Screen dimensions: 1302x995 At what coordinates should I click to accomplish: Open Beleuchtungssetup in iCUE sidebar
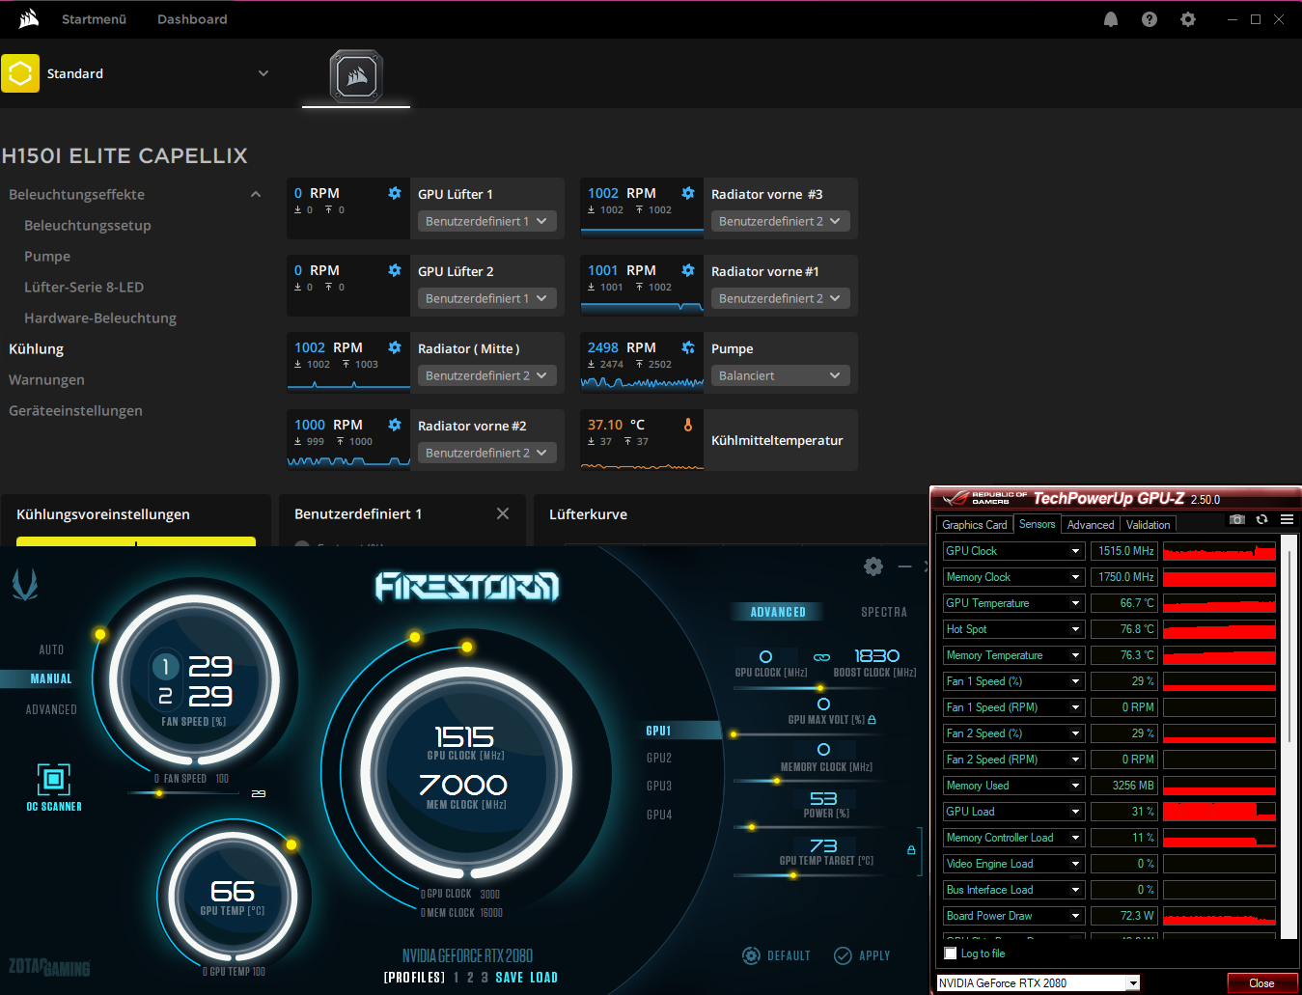(x=88, y=225)
